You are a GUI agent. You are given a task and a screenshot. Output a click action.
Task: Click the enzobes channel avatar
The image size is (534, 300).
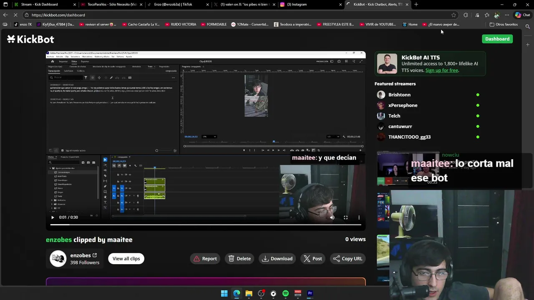[x=58, y=259]
